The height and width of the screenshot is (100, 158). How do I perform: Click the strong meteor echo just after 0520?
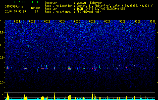point(8,68)
